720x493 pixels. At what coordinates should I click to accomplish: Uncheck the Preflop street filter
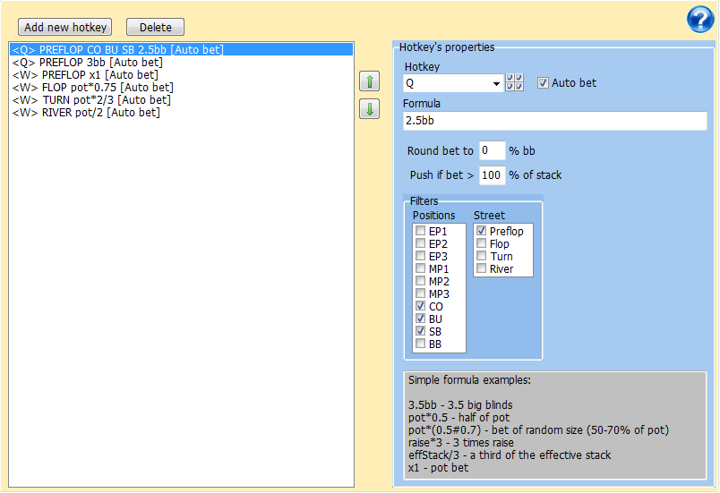coord(482,232)
